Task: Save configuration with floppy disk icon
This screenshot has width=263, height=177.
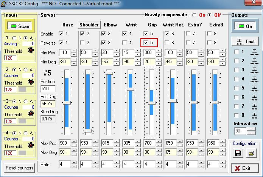Action: point(238,153)
